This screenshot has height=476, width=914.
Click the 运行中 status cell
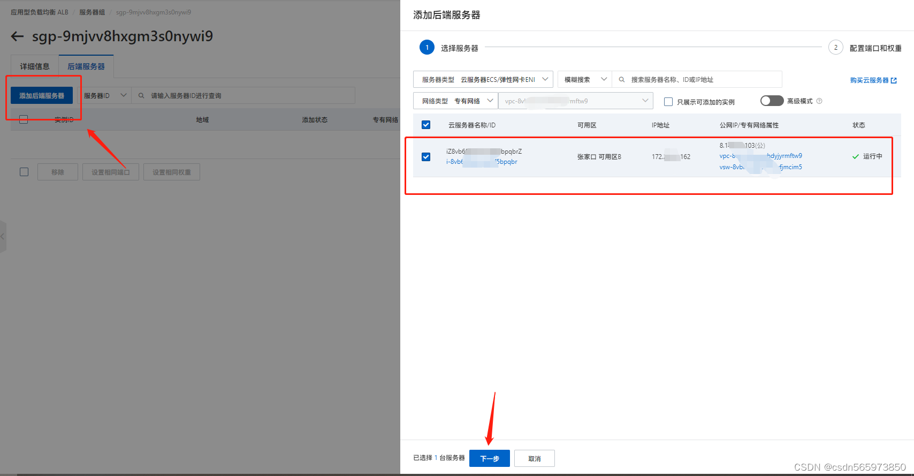pos(867,156)
